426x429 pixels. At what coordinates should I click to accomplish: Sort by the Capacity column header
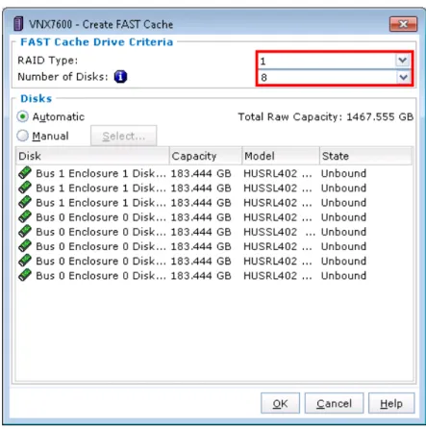point(206,156)
